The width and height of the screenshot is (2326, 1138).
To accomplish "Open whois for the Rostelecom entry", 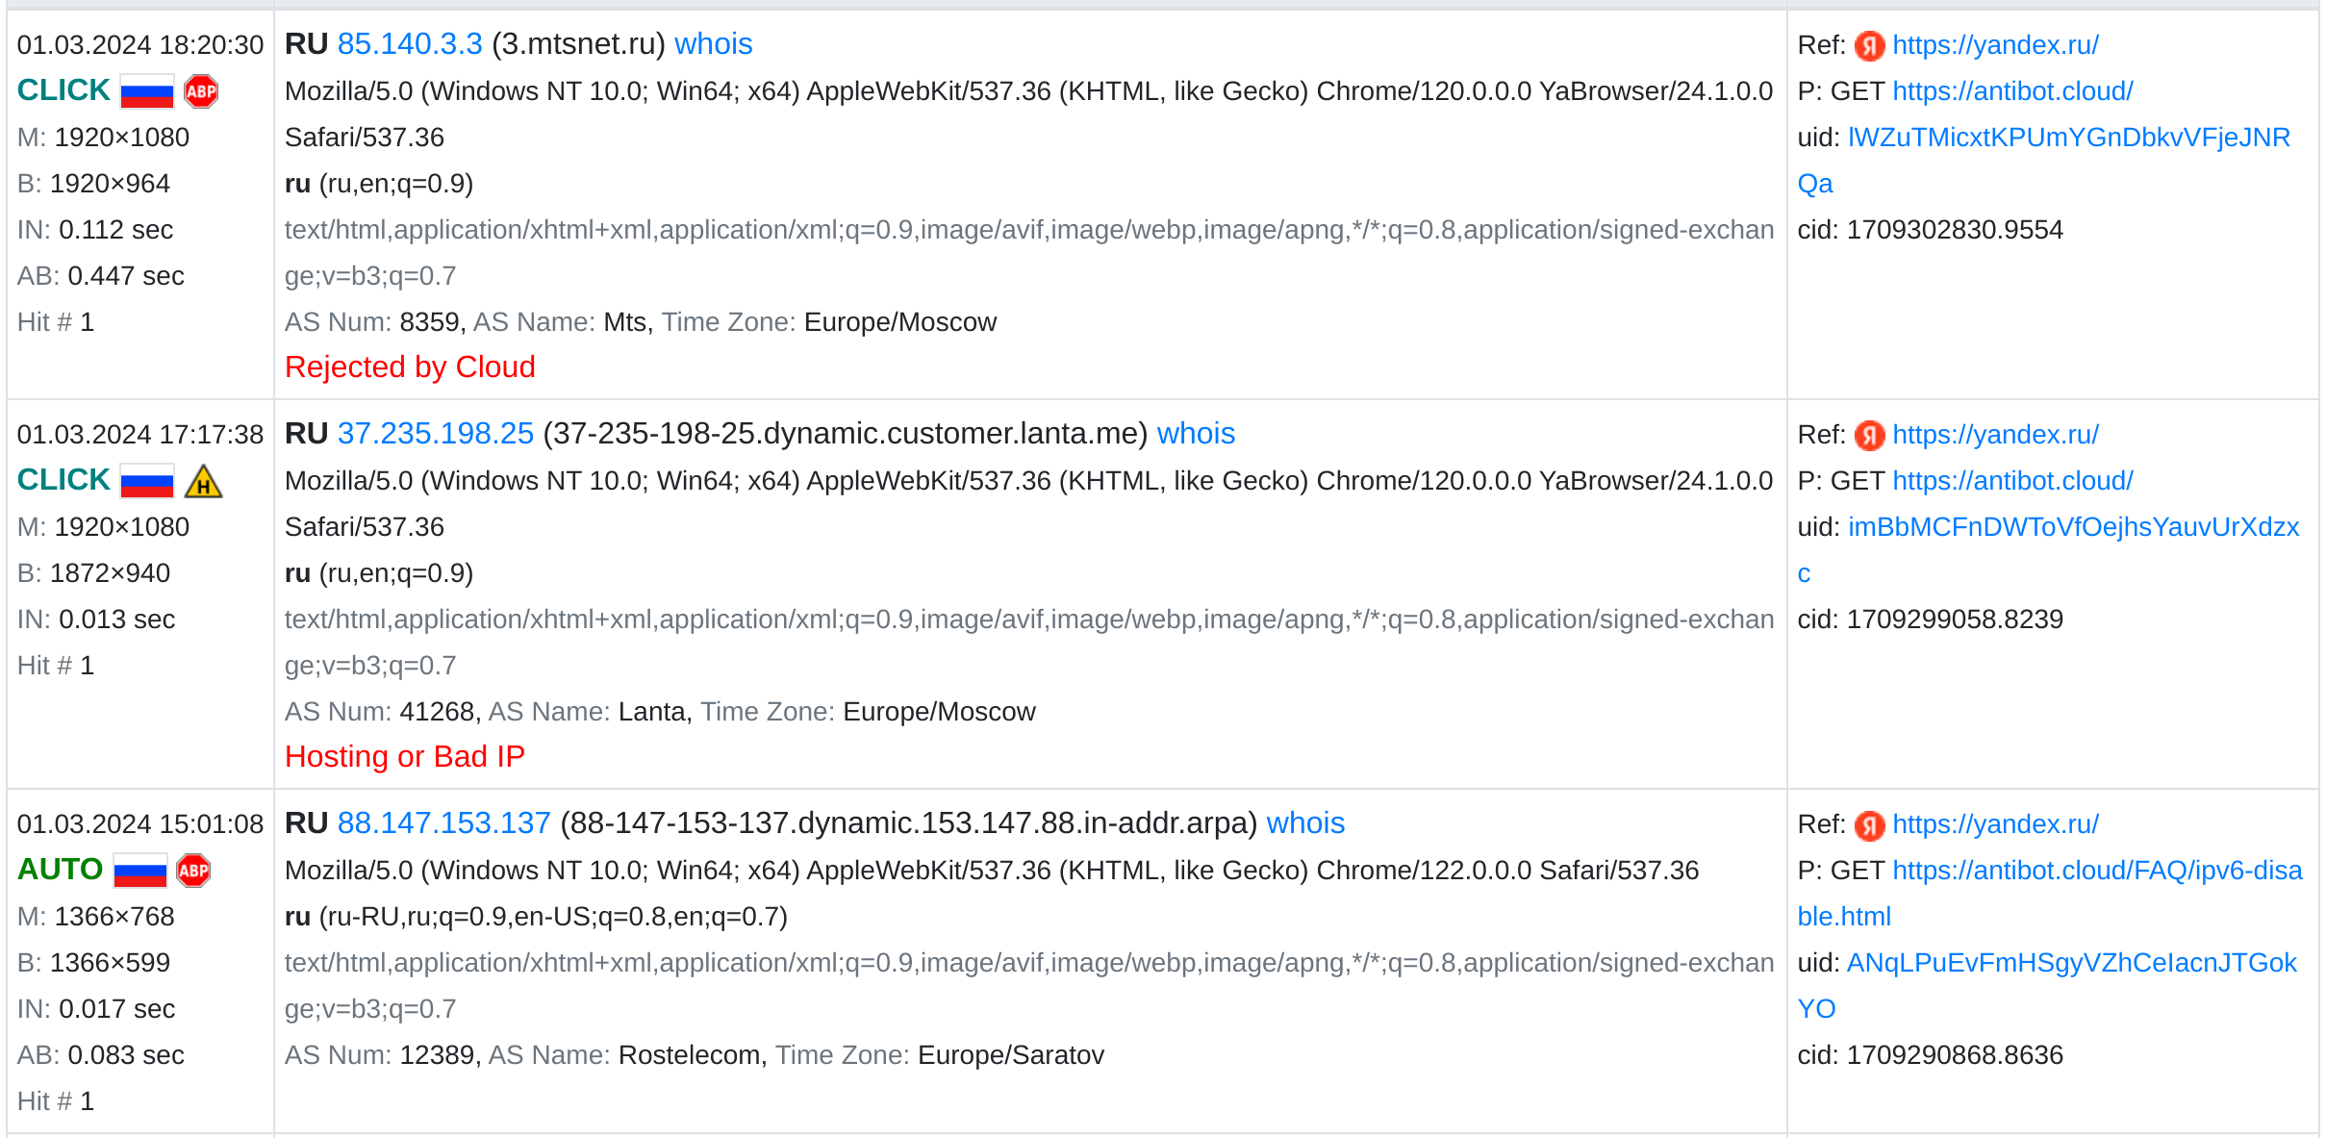I will 1305,823.
